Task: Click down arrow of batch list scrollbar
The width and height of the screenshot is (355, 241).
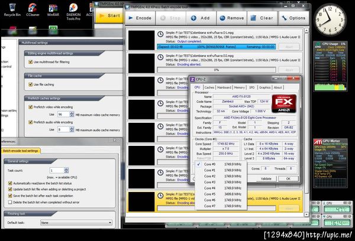Action: (x=306, y=214)
